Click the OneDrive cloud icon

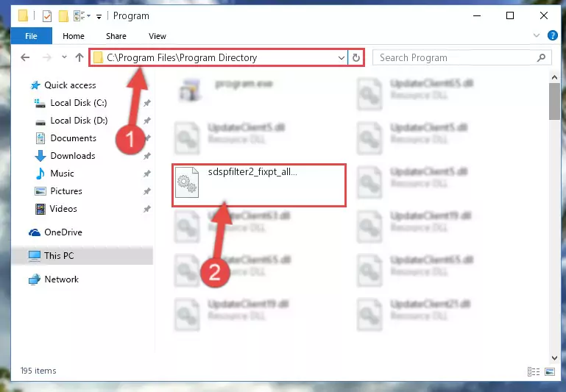click(x=35, y=232)
